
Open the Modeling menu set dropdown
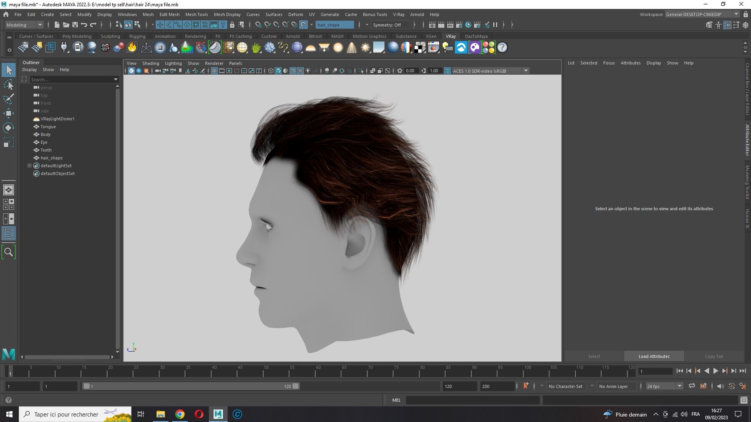pos(24,25)
